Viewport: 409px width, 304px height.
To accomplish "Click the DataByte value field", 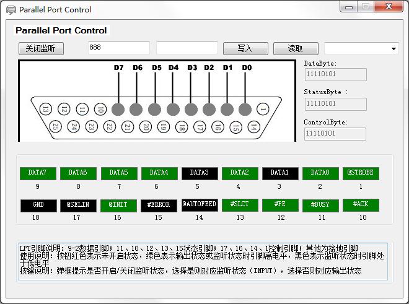I will [x=335, y=74].
